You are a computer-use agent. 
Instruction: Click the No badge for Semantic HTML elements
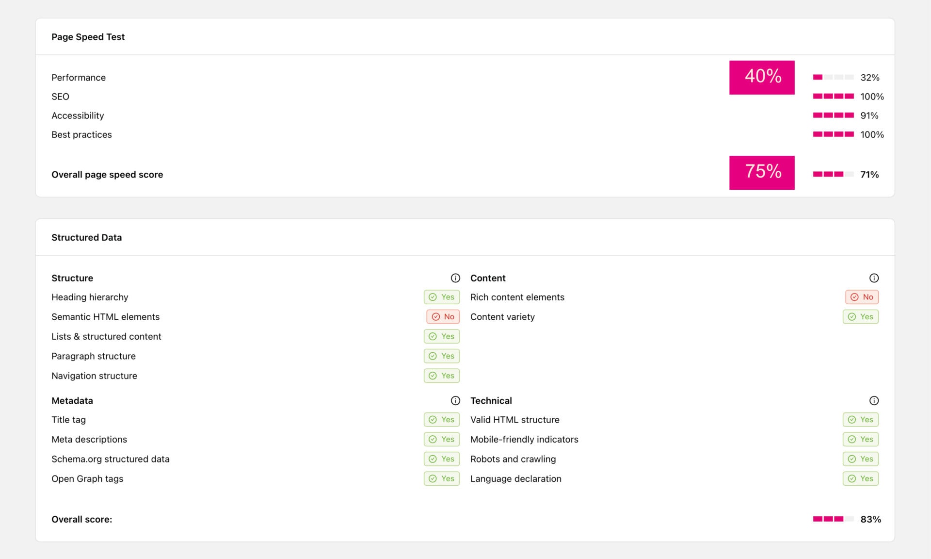(443, 317)
